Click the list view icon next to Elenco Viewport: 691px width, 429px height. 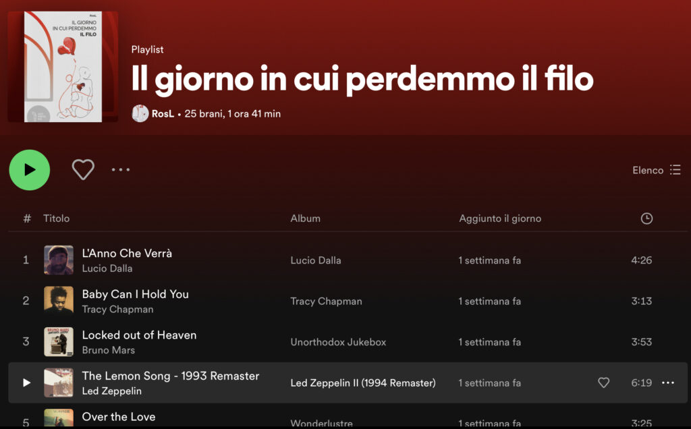[675, 170]
